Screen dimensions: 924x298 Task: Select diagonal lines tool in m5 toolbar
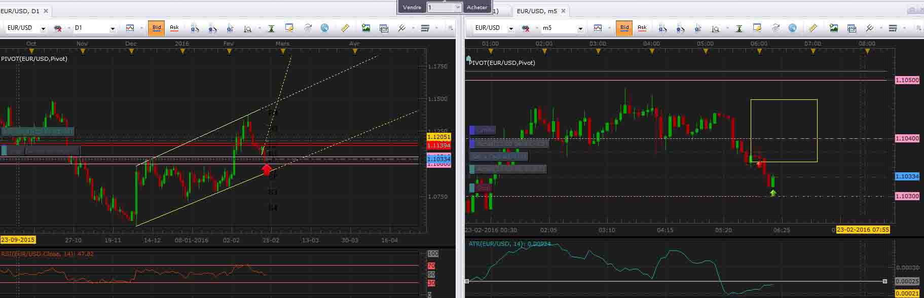[869, 28]
